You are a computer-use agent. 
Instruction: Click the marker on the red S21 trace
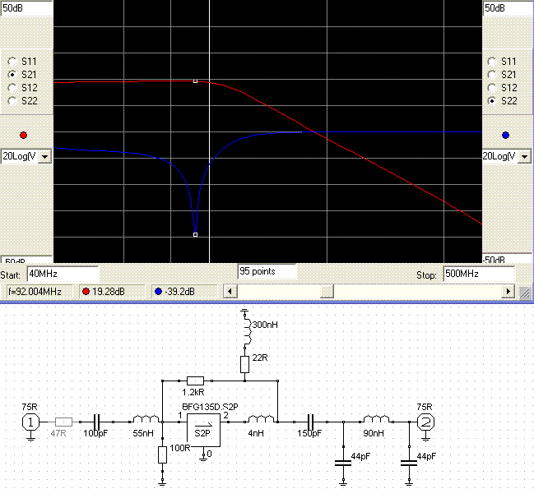point(196,81)
